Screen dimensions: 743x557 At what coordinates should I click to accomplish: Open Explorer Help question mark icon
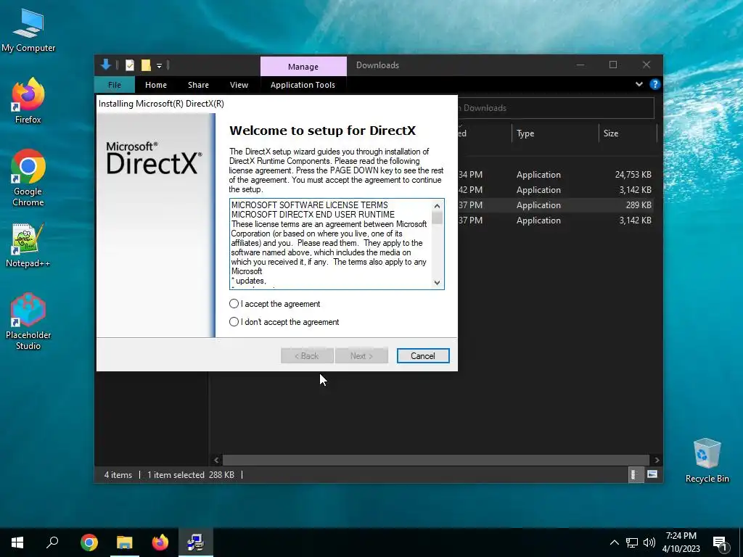coord(655,84)
